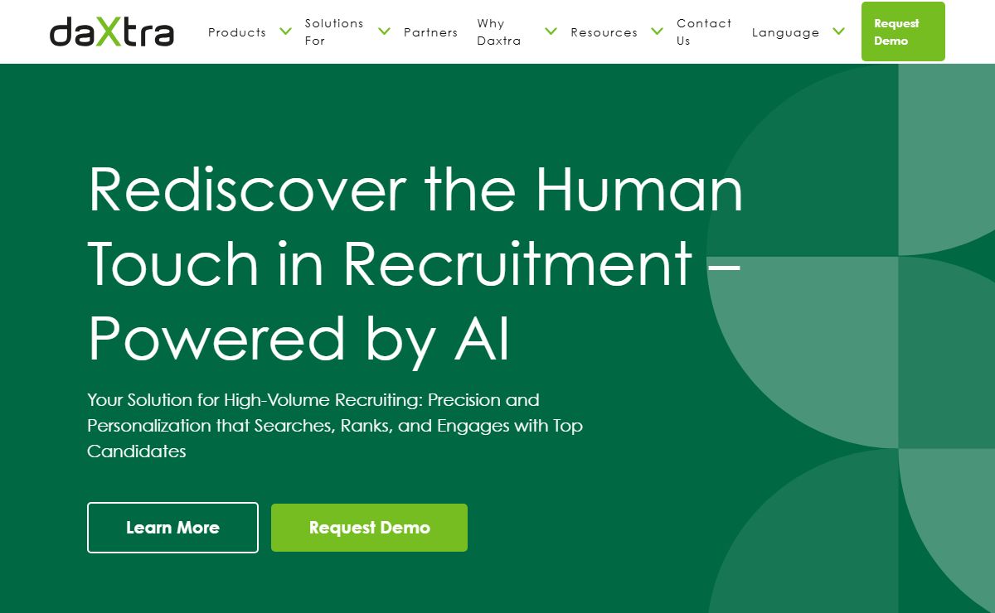The height and width of the screenshot is (613, 995).
Task: Go to the Partners page
Action: [430, 32]
